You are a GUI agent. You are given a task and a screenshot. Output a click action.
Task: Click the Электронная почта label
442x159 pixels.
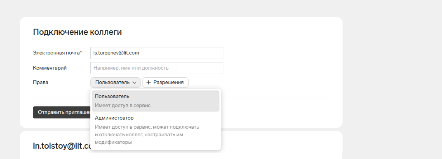pyautogui.click(x=56, y=53)
